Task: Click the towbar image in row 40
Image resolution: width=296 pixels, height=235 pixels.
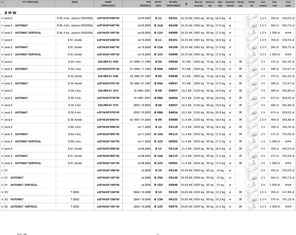Action: coord(252,90)
